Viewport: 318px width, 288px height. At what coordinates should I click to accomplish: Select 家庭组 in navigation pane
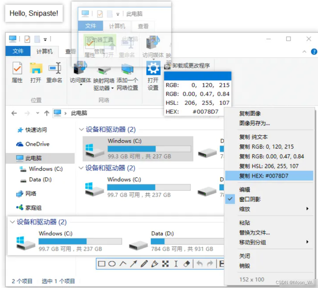(x=29, y=208)
